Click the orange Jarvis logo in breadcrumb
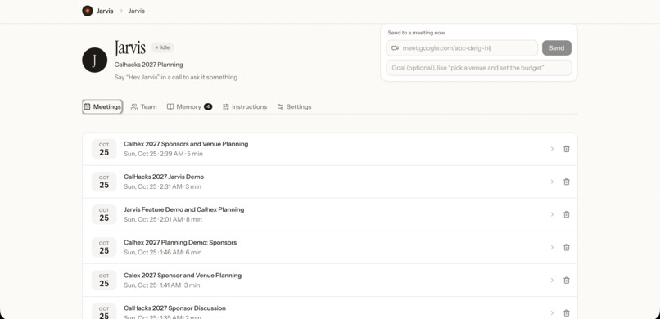660x319 pixels. point(87,11)
